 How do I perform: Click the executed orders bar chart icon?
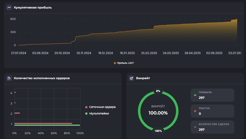pyautogui.click(x=9, y=78)
